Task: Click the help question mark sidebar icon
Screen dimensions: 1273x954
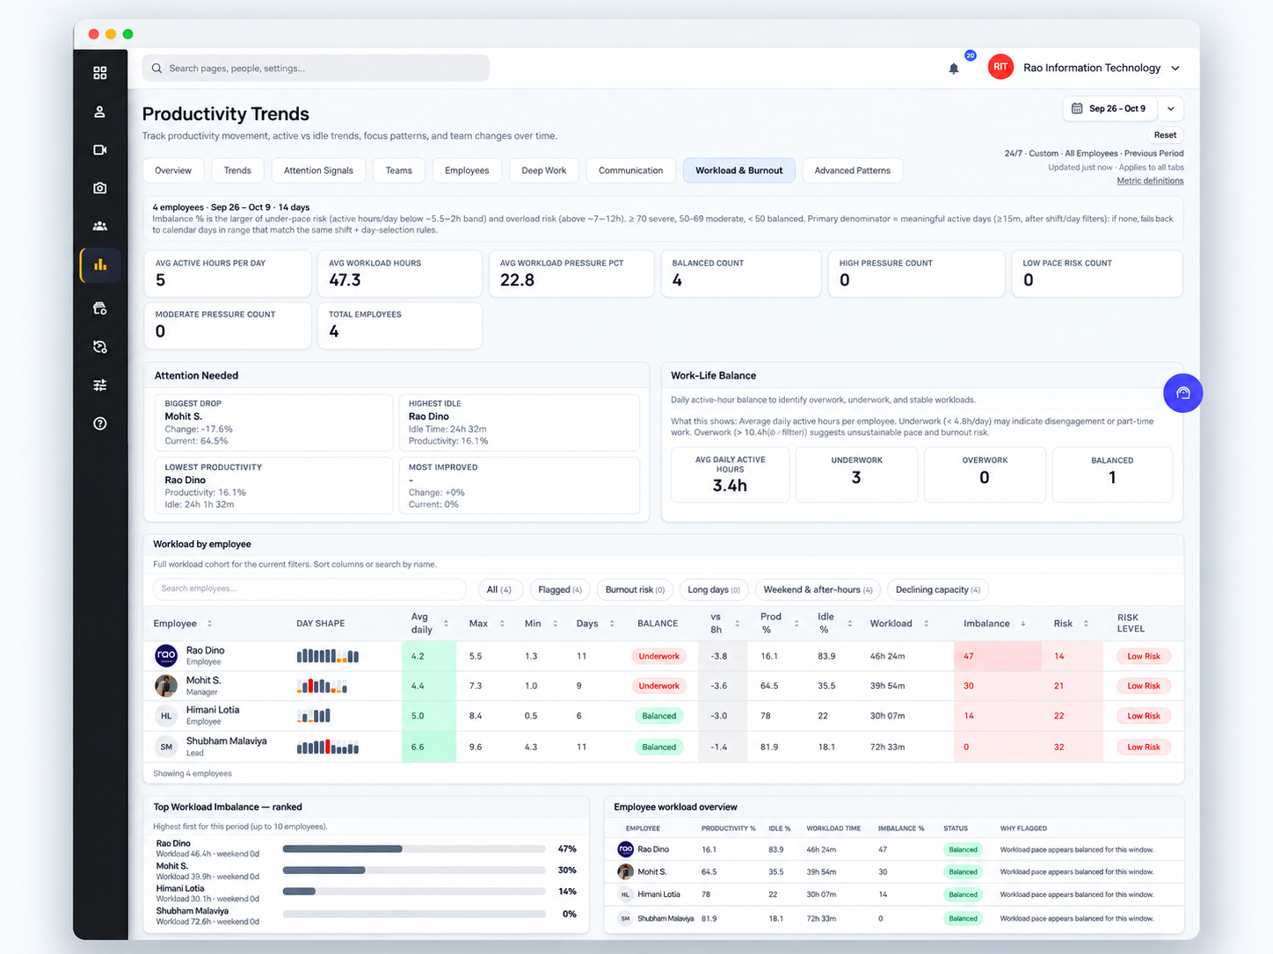Action: point(100,423)
